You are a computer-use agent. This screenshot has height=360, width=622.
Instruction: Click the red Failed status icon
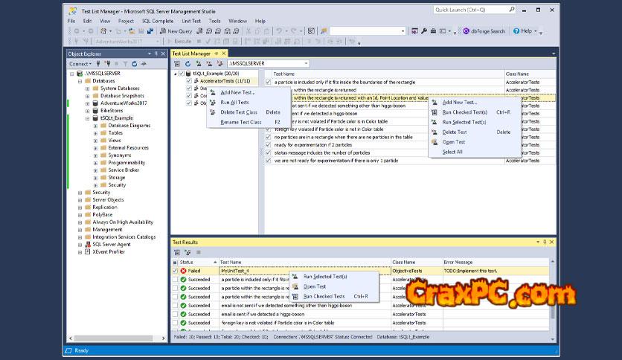[183, 271]
